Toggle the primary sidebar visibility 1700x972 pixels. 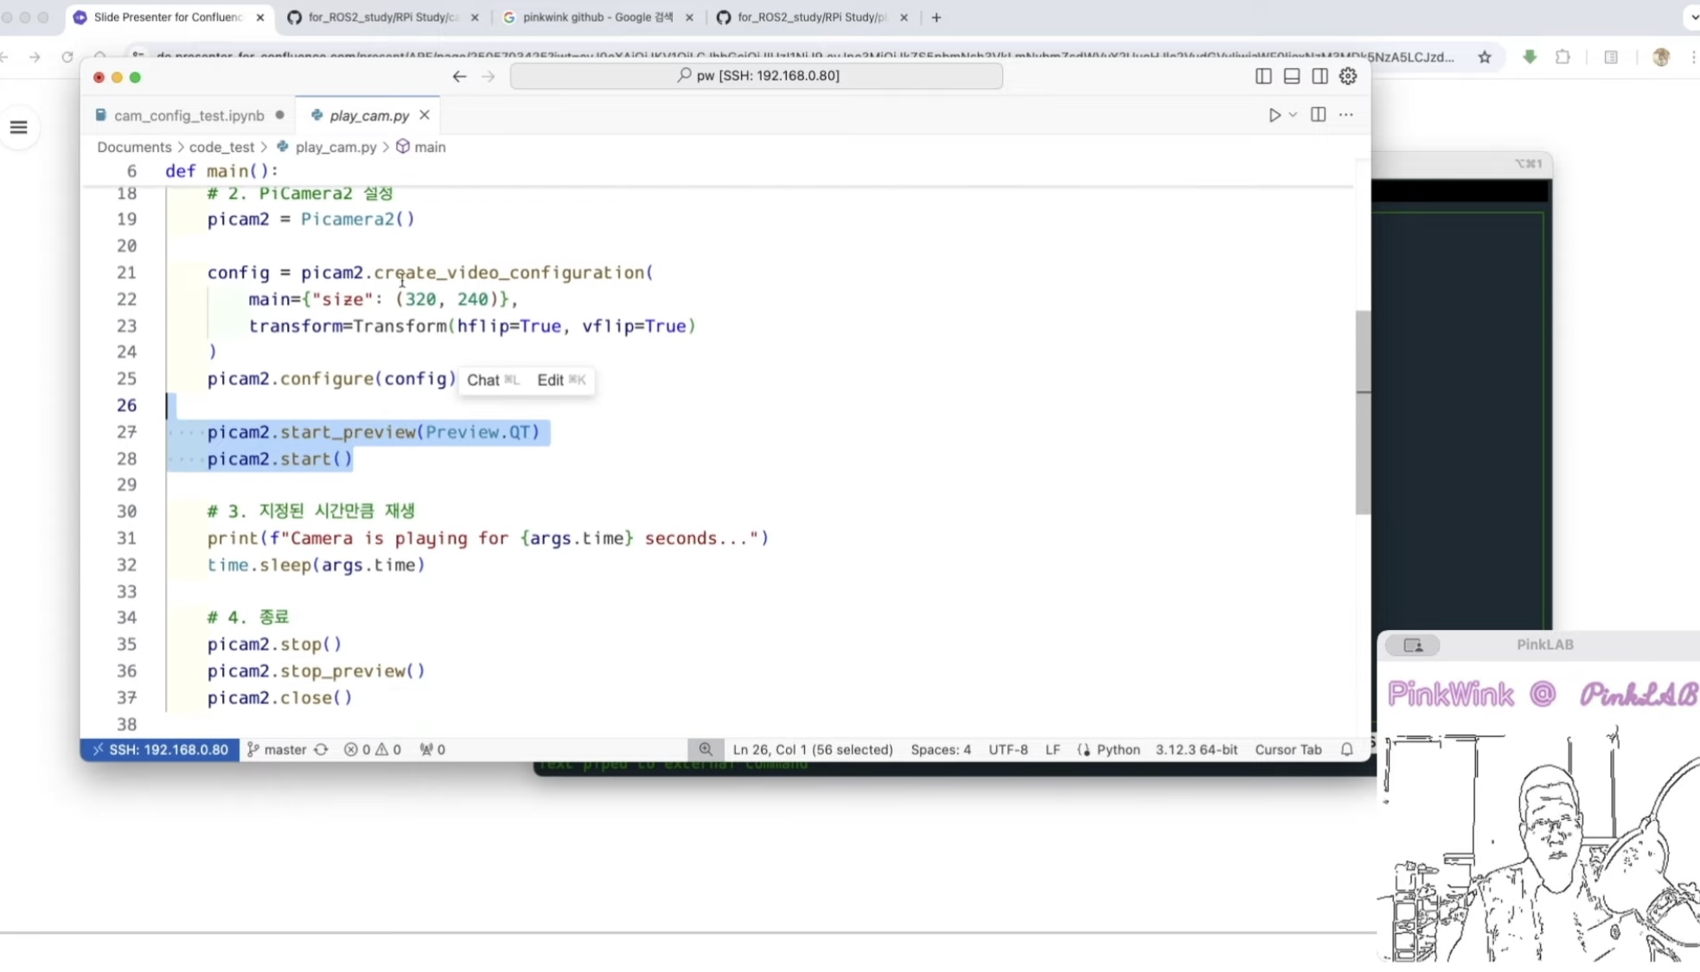(1263, 76)
